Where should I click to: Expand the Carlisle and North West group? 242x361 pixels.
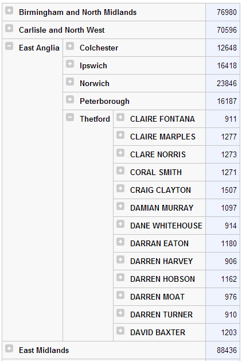point(9,28)
